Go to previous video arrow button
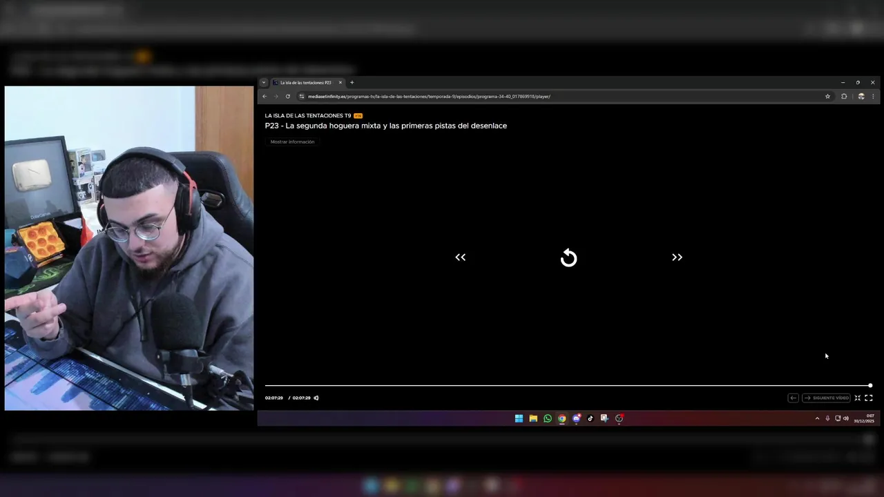This screenshot has width=884, height=497. tap(793, 398)
